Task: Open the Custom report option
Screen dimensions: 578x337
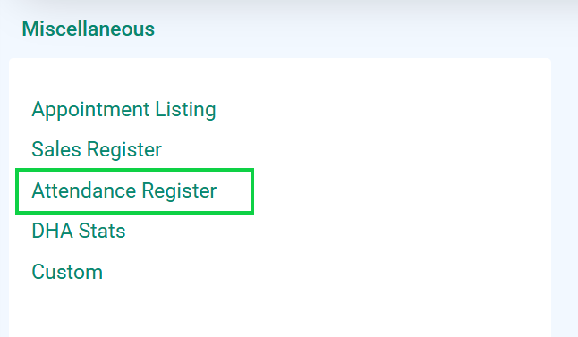Action: click(x=67, y=272)
